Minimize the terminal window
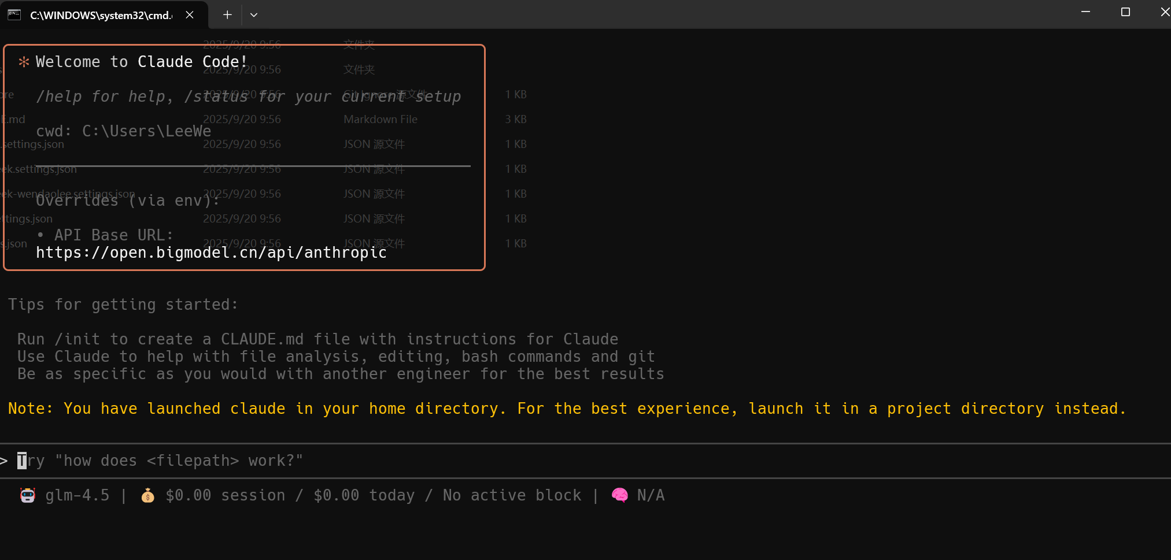1171x560 pixels. point(1085,12)
